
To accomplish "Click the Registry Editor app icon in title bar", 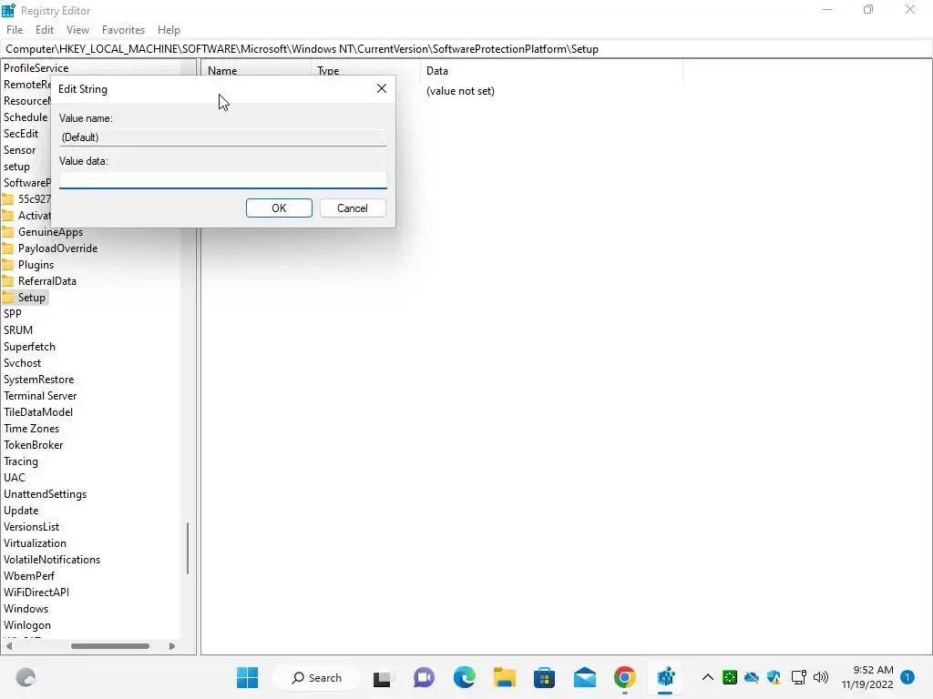I will click(8, 10).
